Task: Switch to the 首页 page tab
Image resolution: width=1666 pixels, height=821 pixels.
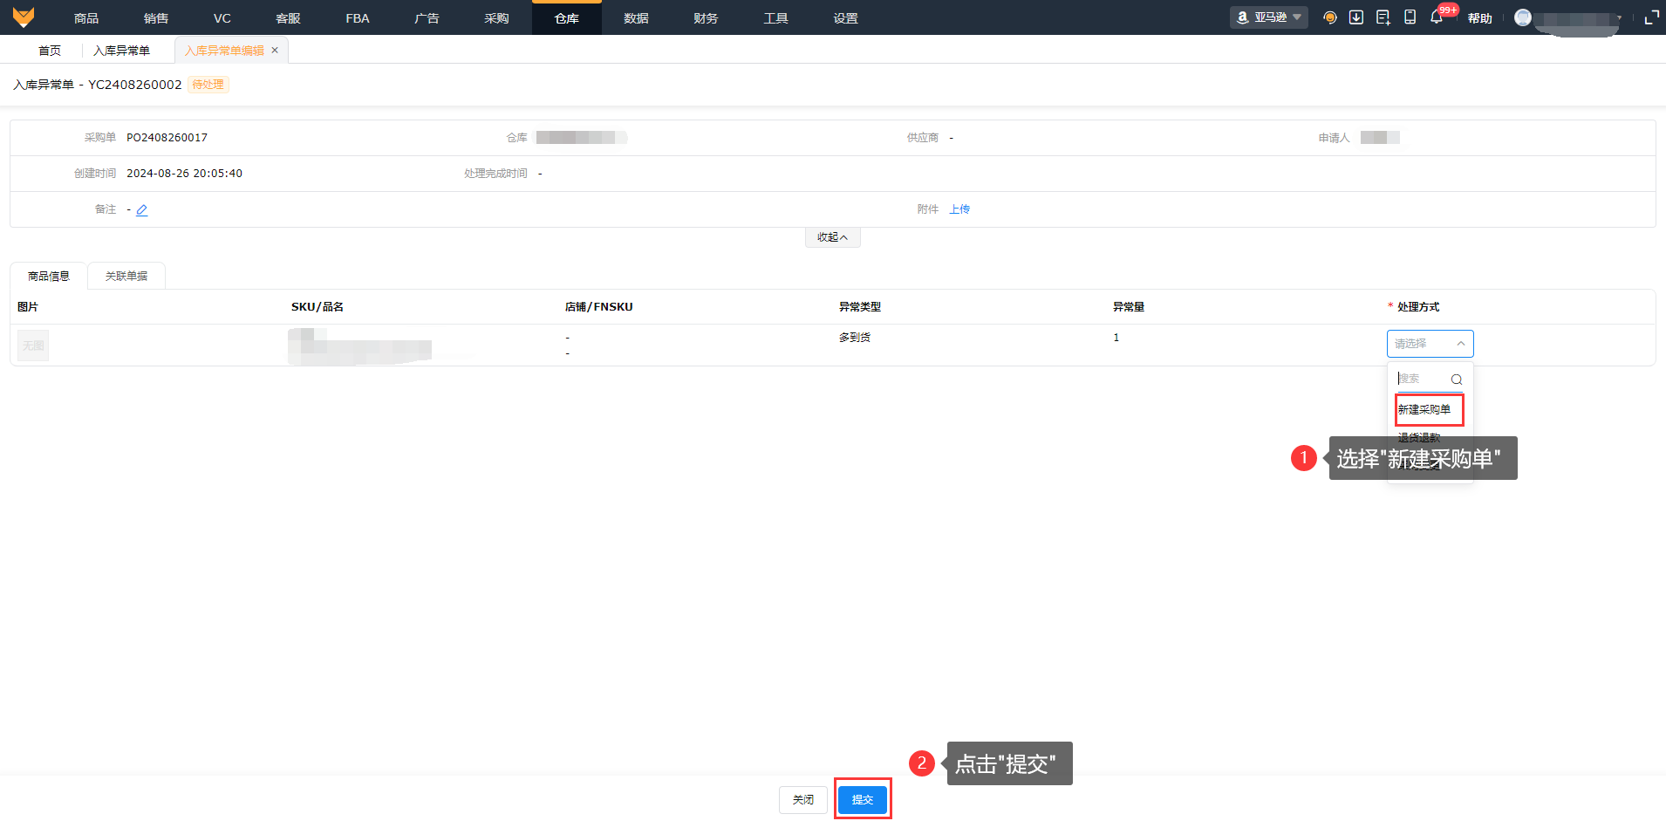Action: [50, 51]
